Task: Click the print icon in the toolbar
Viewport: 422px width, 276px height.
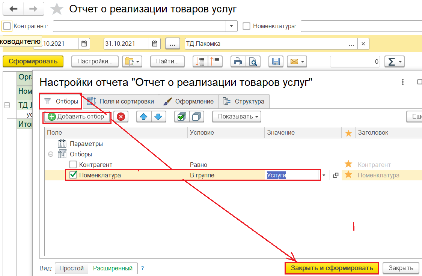Action: (x=237, y=61)
